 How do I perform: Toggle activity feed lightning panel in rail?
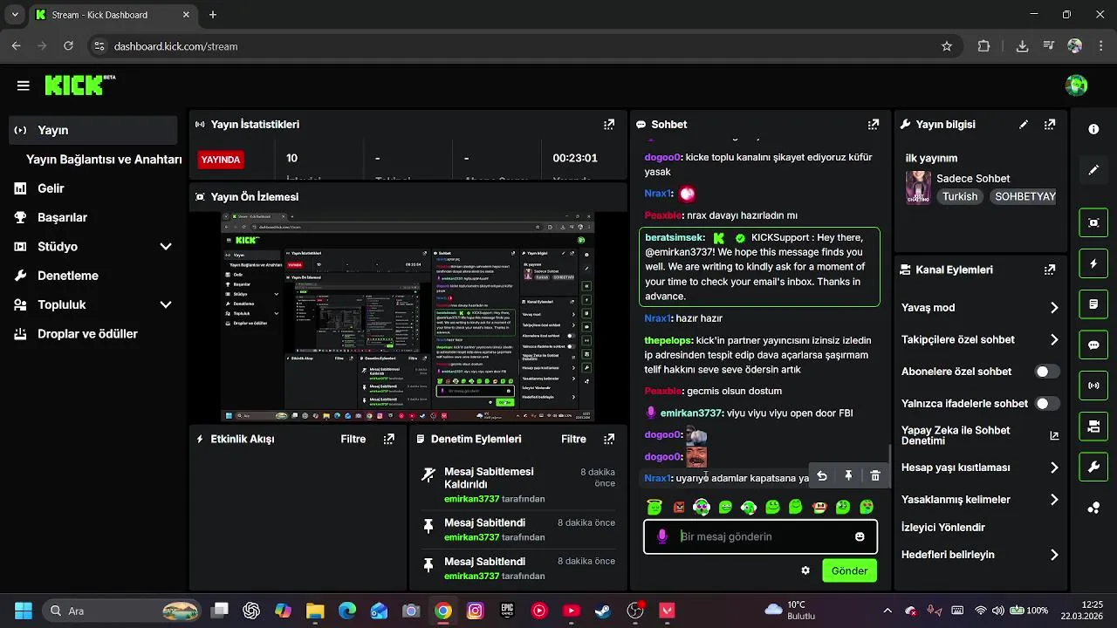[x=1093, y=263]
